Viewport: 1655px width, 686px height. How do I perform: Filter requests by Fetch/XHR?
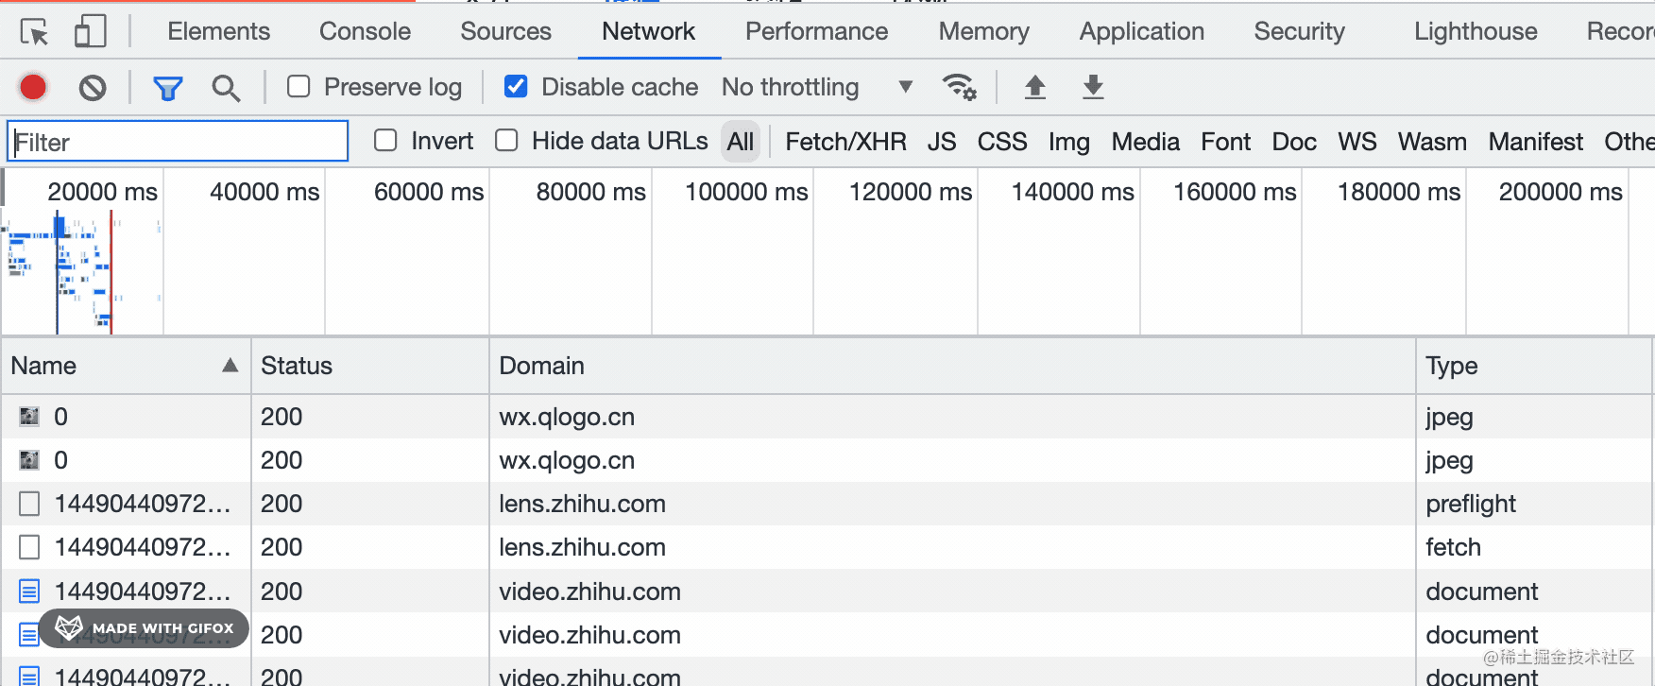(x=845, y=142)
